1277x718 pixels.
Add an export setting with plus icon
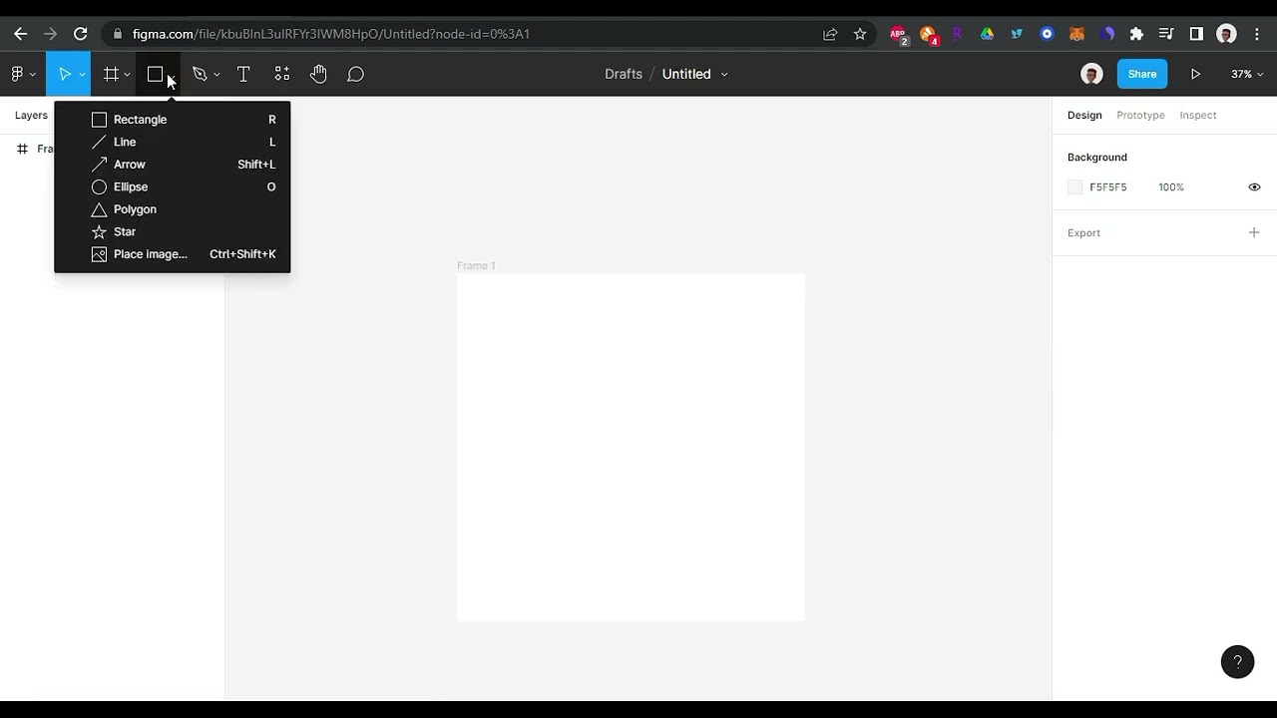pyautogui.click(x=1254, y=232)
